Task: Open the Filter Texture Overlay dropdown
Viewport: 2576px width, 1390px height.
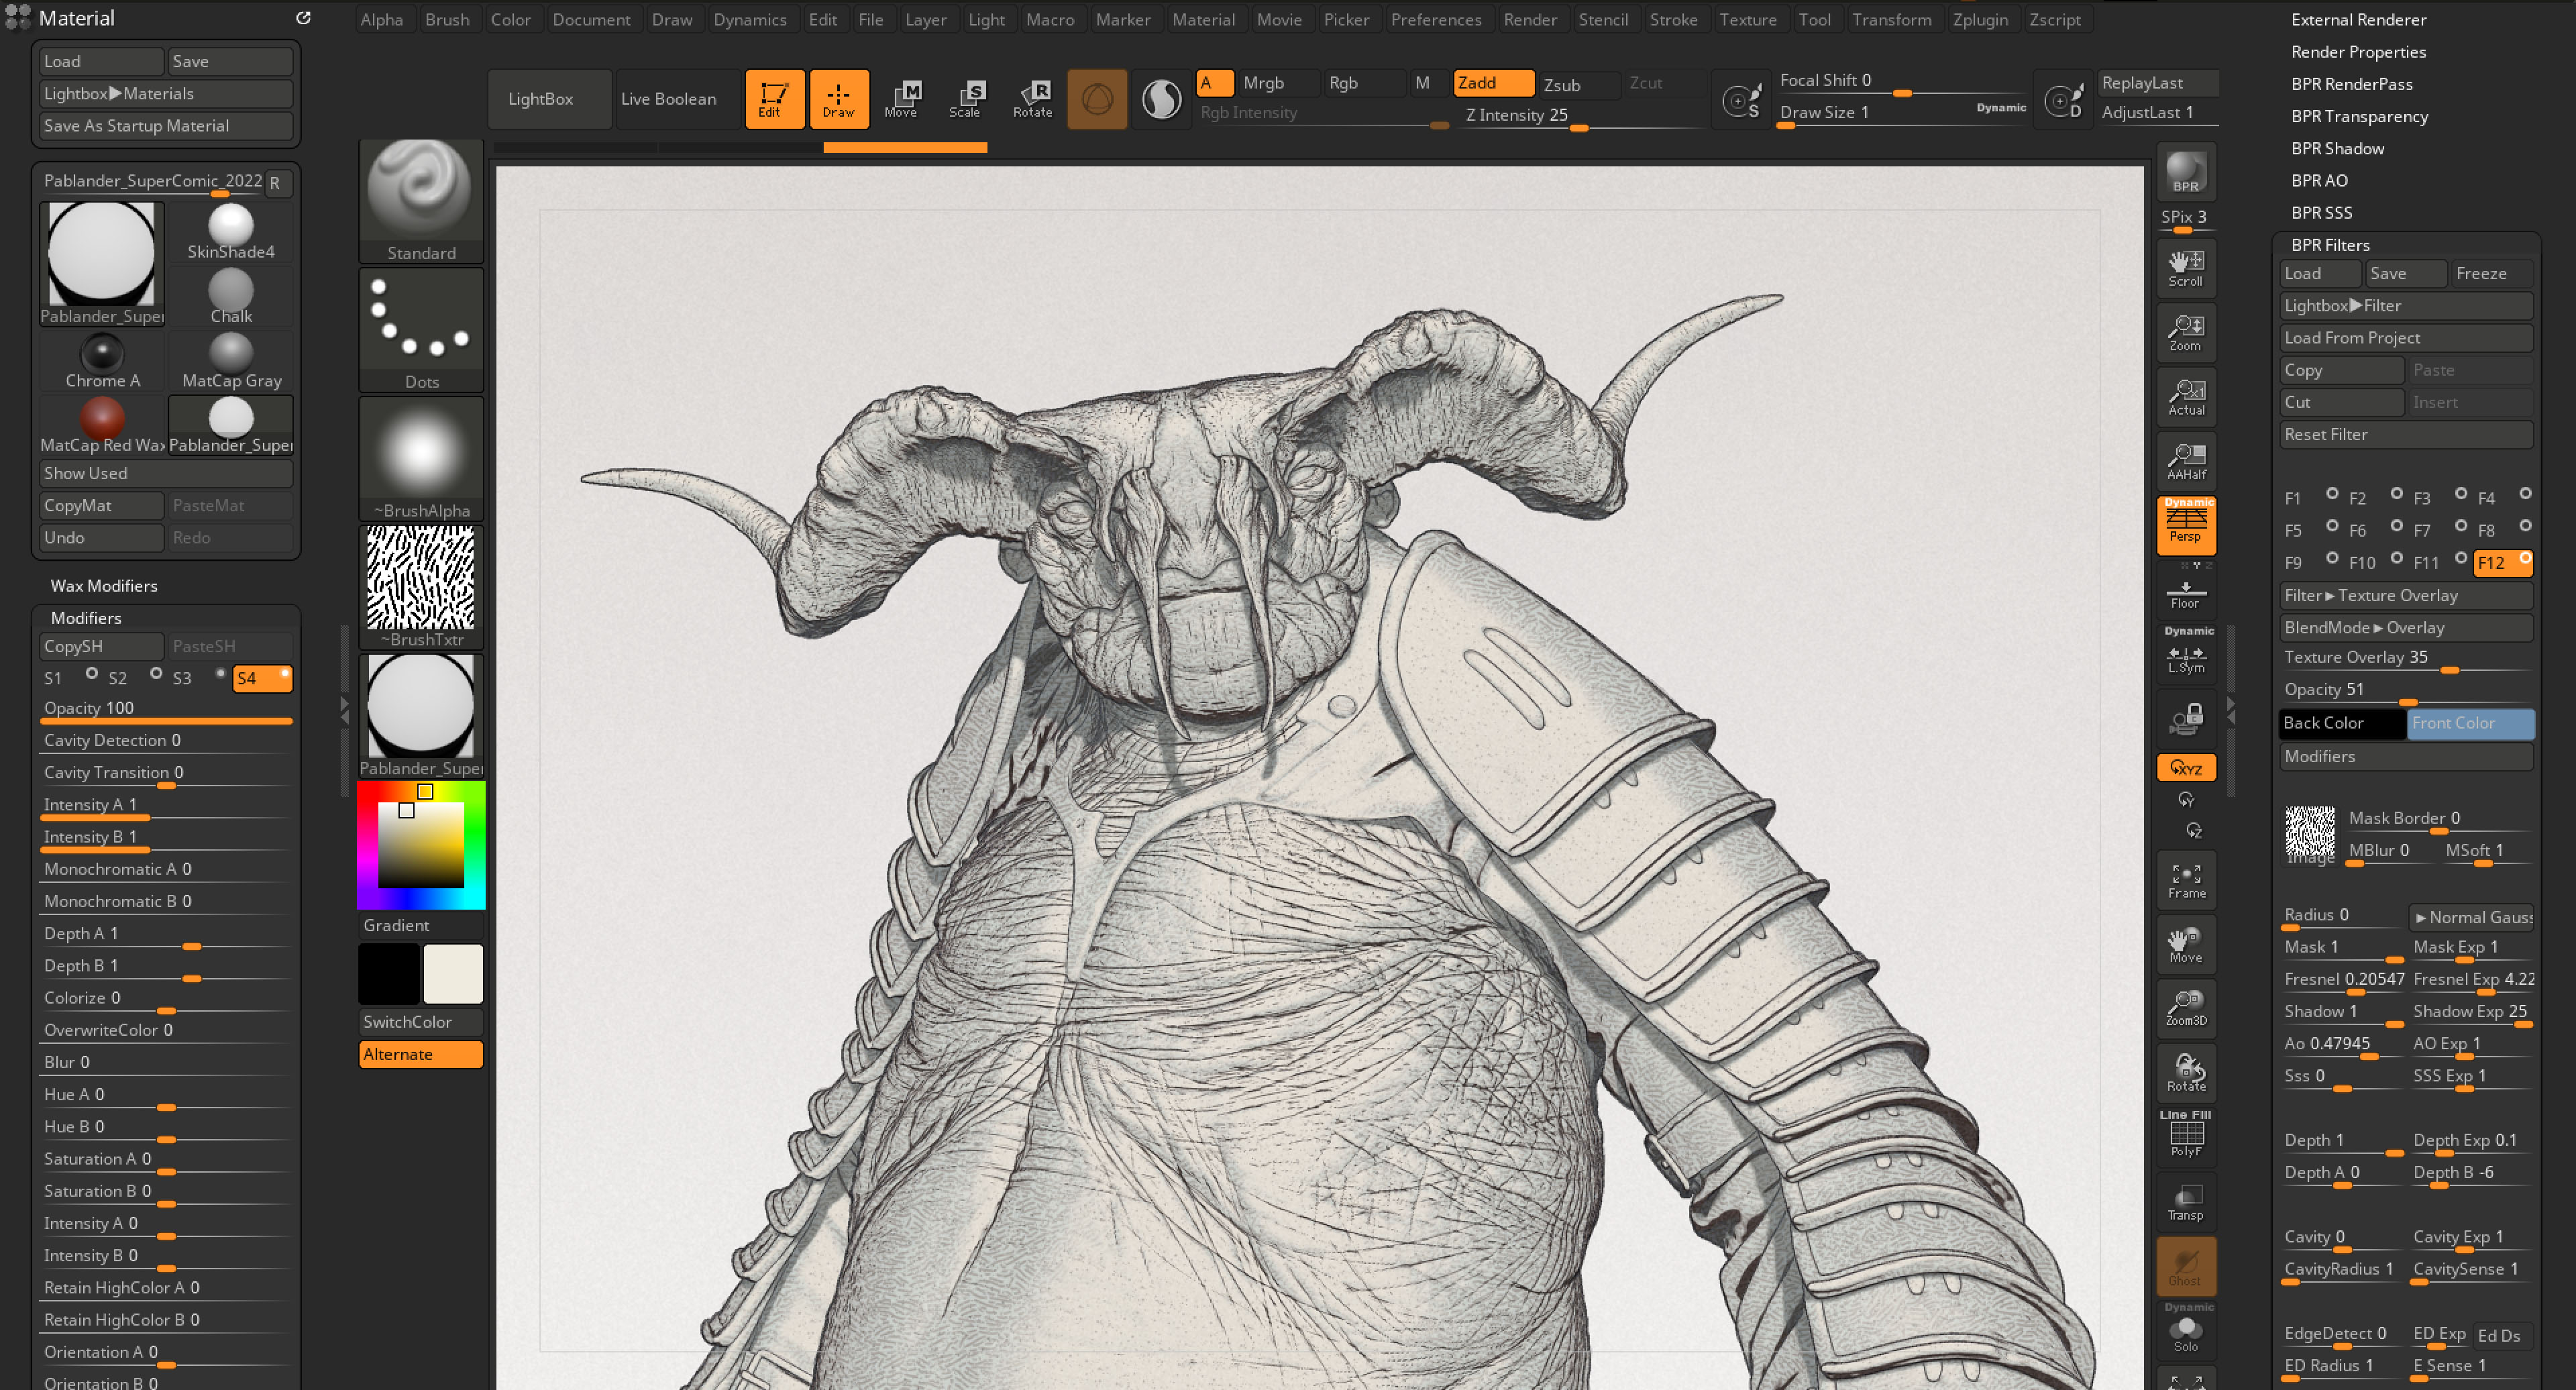Action: pos(2406,595)
